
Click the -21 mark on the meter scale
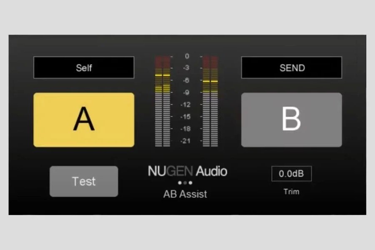click(x=186, y=141)
